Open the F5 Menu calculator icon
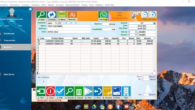The height and width of the screenshot is (110, 195). tap(62, 15)
